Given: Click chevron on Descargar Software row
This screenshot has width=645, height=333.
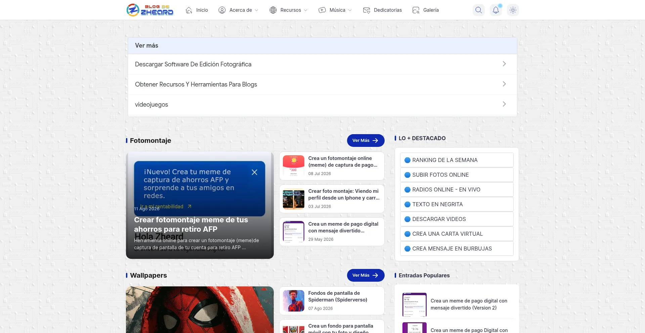Looking at the screenshot, I should 504,64.
